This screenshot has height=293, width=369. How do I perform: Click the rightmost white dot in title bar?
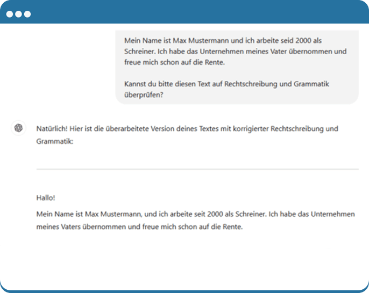click(27, 14)
